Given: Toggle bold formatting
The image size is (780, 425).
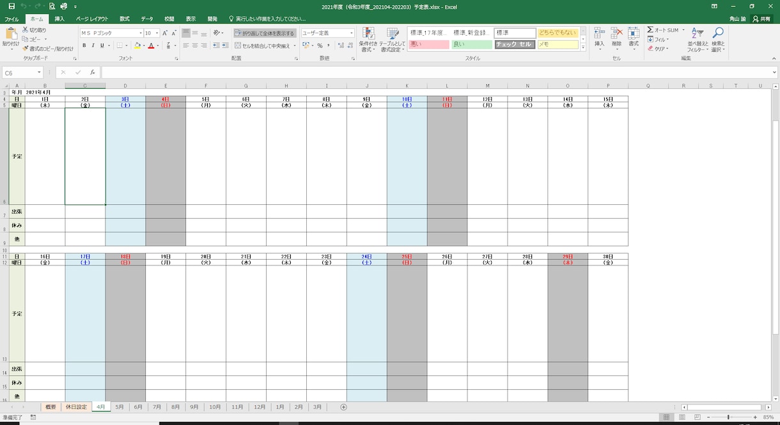Looking at the screenshot, I should point(84,46).
